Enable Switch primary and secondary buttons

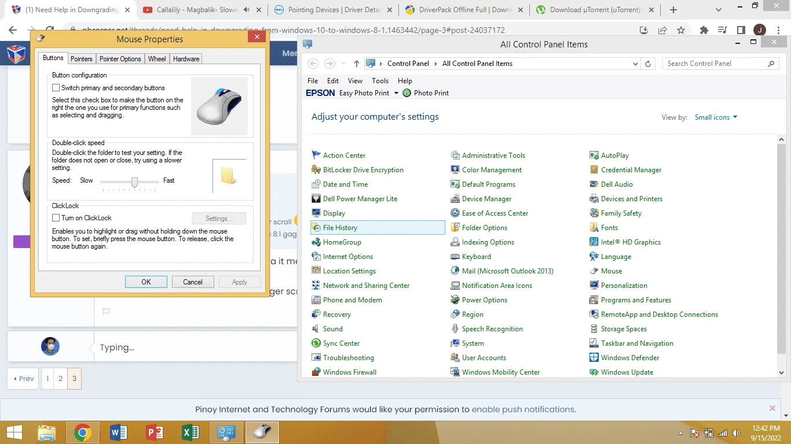point(56,88)
